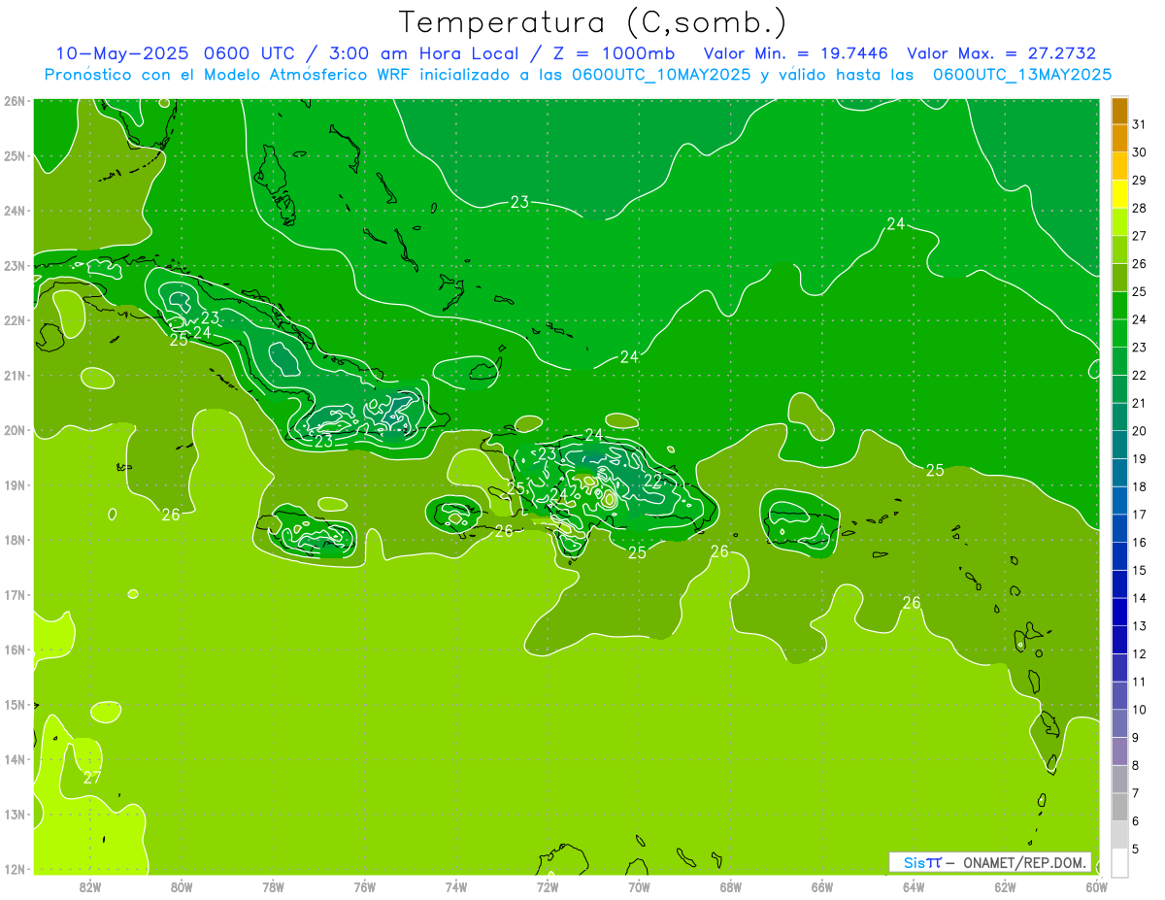1165x900 pixels.
Task: Click the 70W longitude axis label
Action: [x=639, y=886]
